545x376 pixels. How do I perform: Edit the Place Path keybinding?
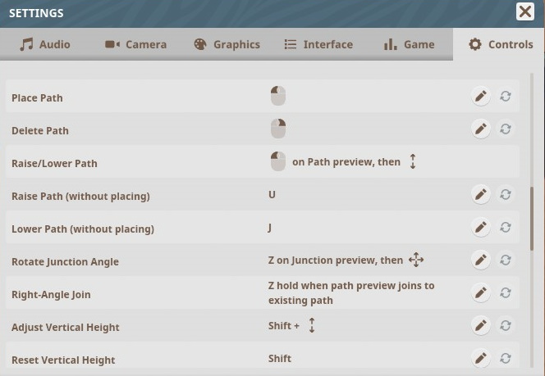pos(481,97)
